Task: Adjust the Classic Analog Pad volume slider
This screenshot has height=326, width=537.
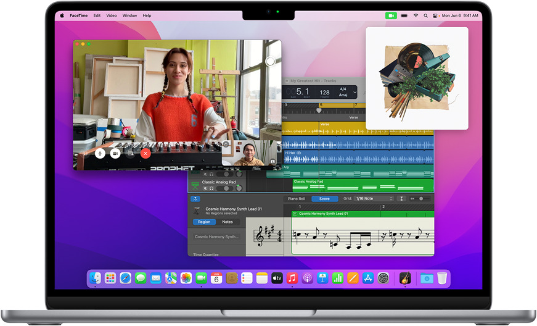Action: tap(225, 188)
